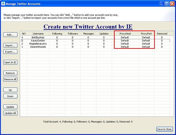Open the Import... dialog
176x135 pixels.
click(10, 46)
